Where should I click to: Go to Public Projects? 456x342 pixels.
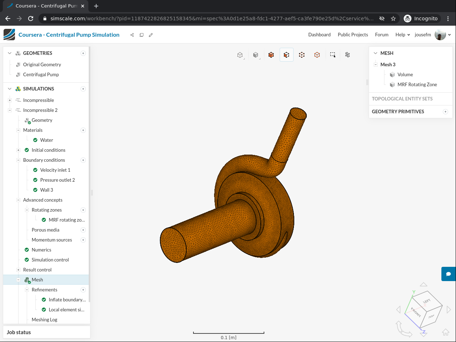coord(353,35)
